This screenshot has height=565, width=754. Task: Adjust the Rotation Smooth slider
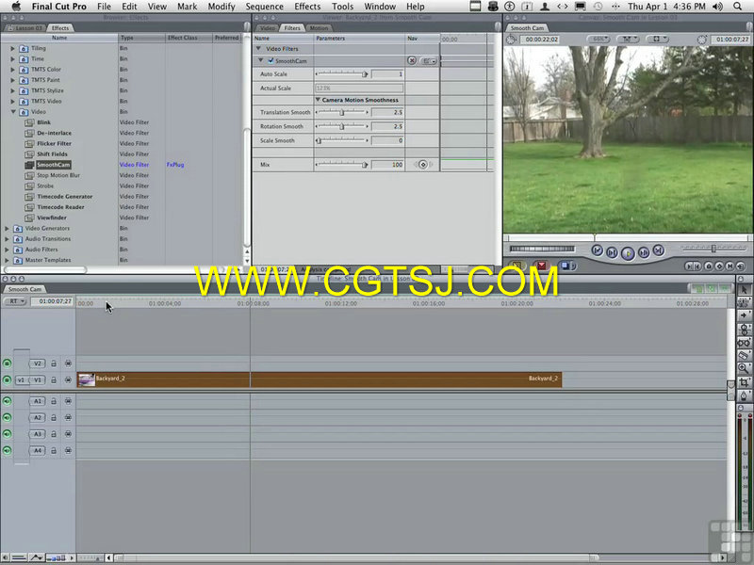click(341, 126)
